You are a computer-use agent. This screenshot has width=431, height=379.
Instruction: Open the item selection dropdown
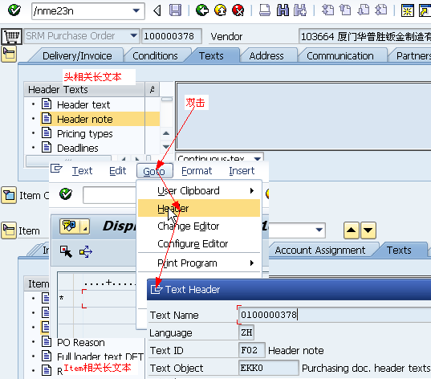click(x=319, y=230)
